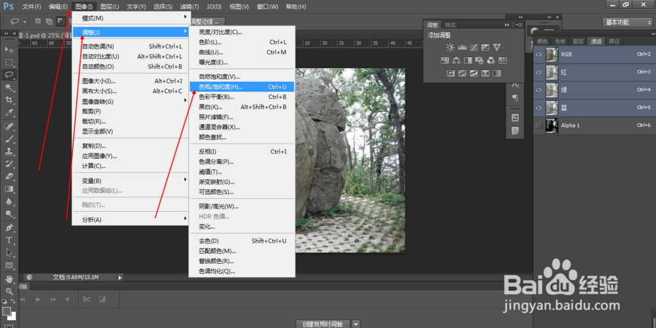
Task: Add Vibrance adjustment triangle icon
Action: (497, 47)
